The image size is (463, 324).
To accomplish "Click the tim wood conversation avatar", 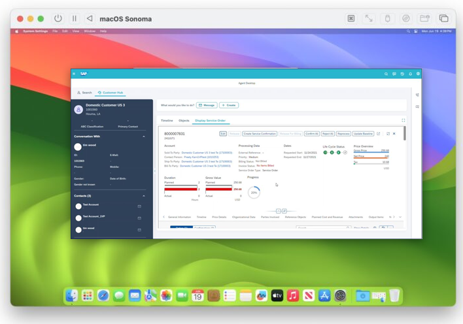I will pyautogui.click(x=78, y=147).
